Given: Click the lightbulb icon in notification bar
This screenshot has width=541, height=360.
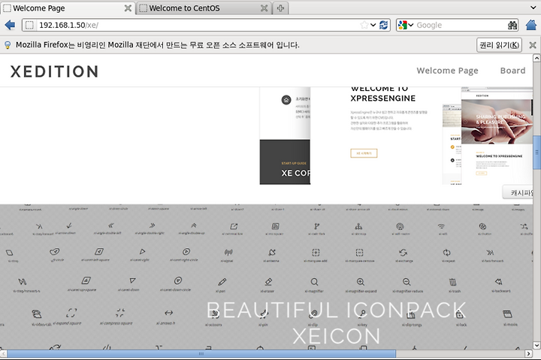Looking at the screenshot, I should click(8, 45).
